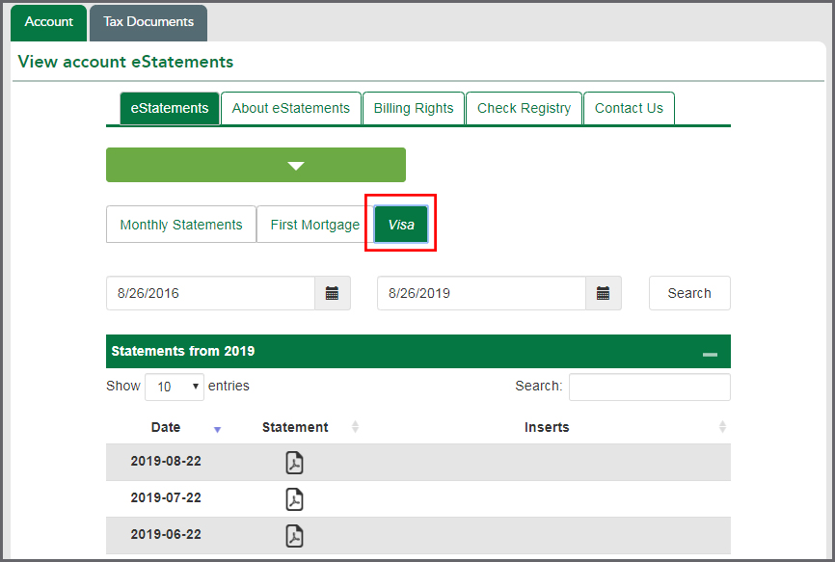Open the Check Registry tab
This screenshot has width=835, height=562.
pyautogui.click(x=524, y=109)
